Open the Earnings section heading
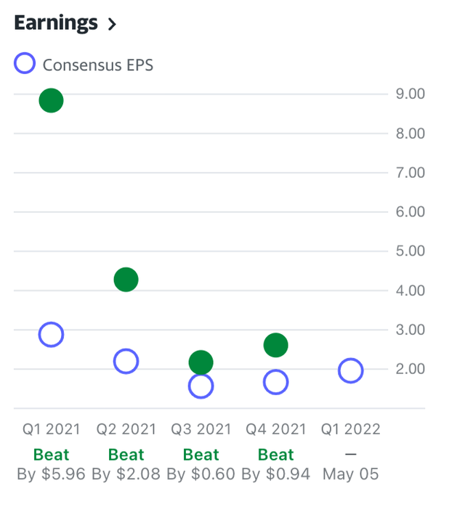The width and height of the screenshot is (465, 520). point(56,23)
